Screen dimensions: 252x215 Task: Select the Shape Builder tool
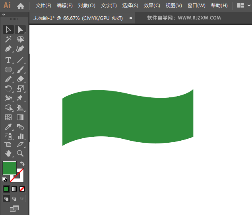8,108
